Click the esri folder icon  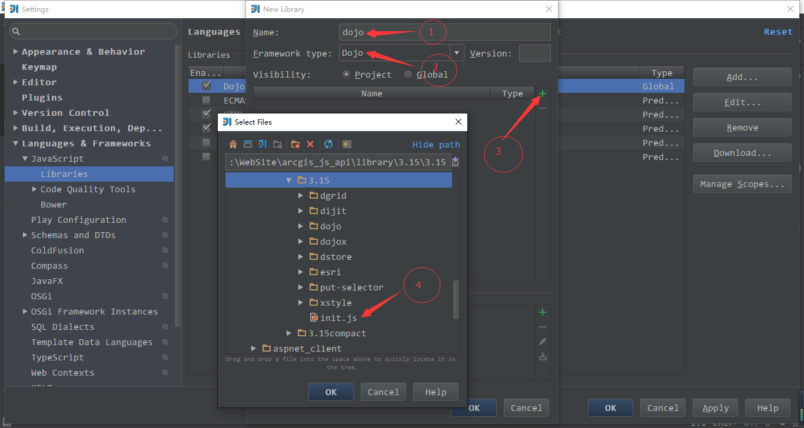pyautogui.click(x=314, y=272)
